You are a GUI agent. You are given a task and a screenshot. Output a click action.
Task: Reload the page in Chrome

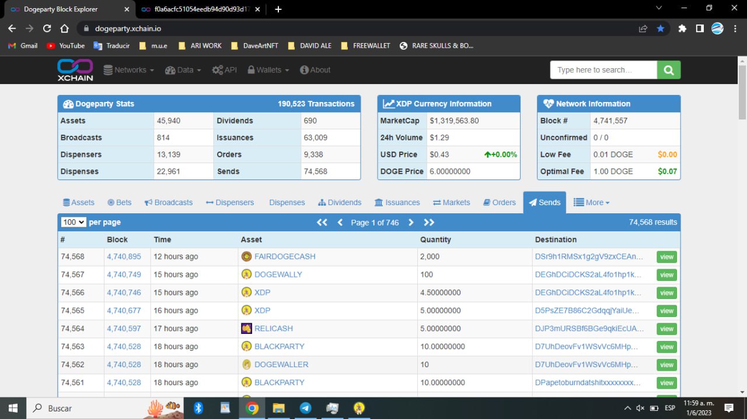click(x=47, y=28)
